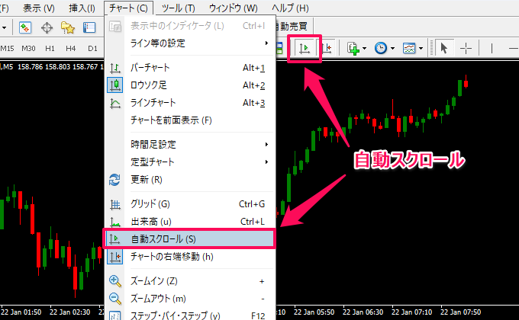Select the crosshair tool
Viewport: 519px width, 320px height.
466,48
